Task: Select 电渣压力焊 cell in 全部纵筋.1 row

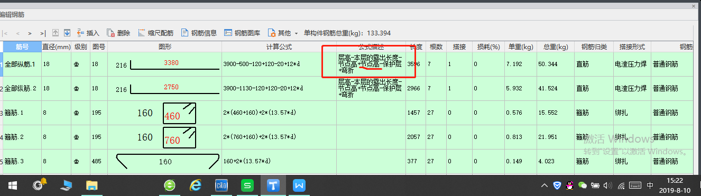Action: point(632,64)
